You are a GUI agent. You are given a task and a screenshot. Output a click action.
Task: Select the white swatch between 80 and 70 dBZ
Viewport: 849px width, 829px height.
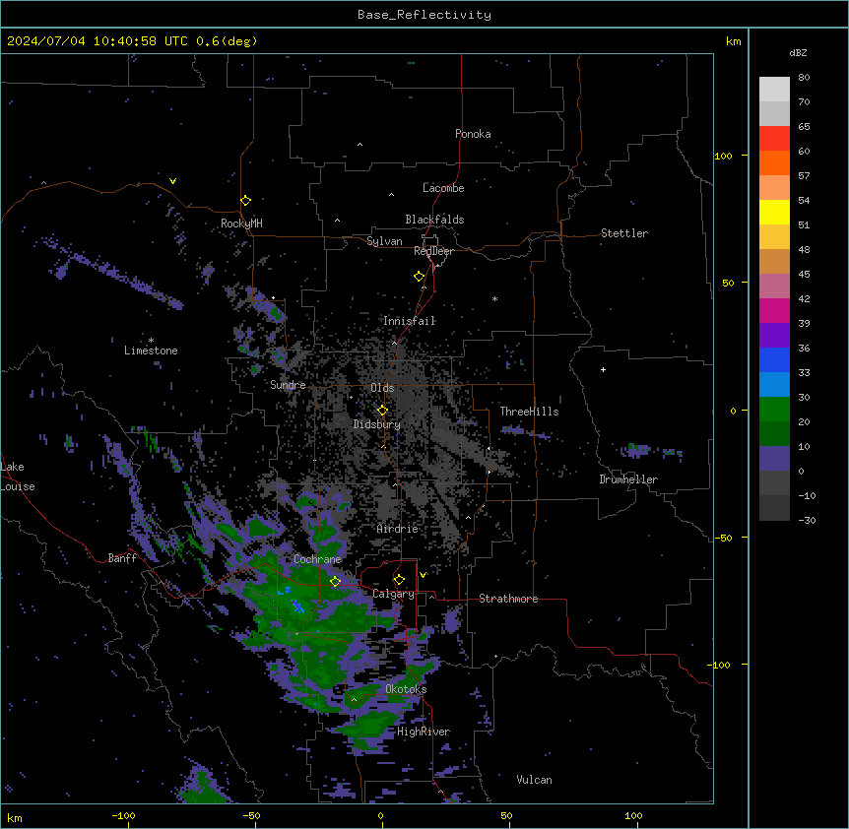coord(774,90)
